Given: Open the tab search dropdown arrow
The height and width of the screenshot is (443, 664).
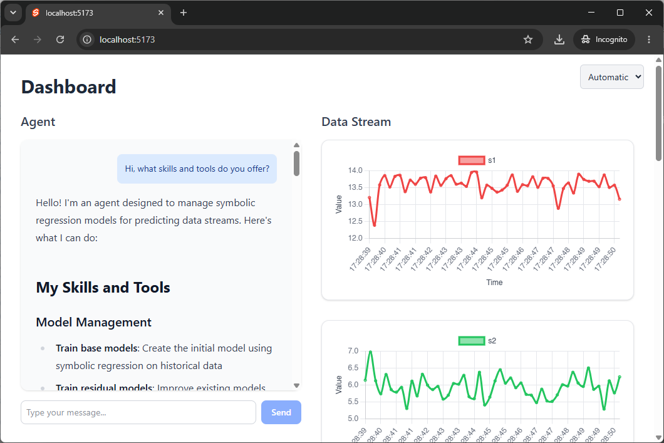Looking at the screenshot, I should [x=13, y=13].
